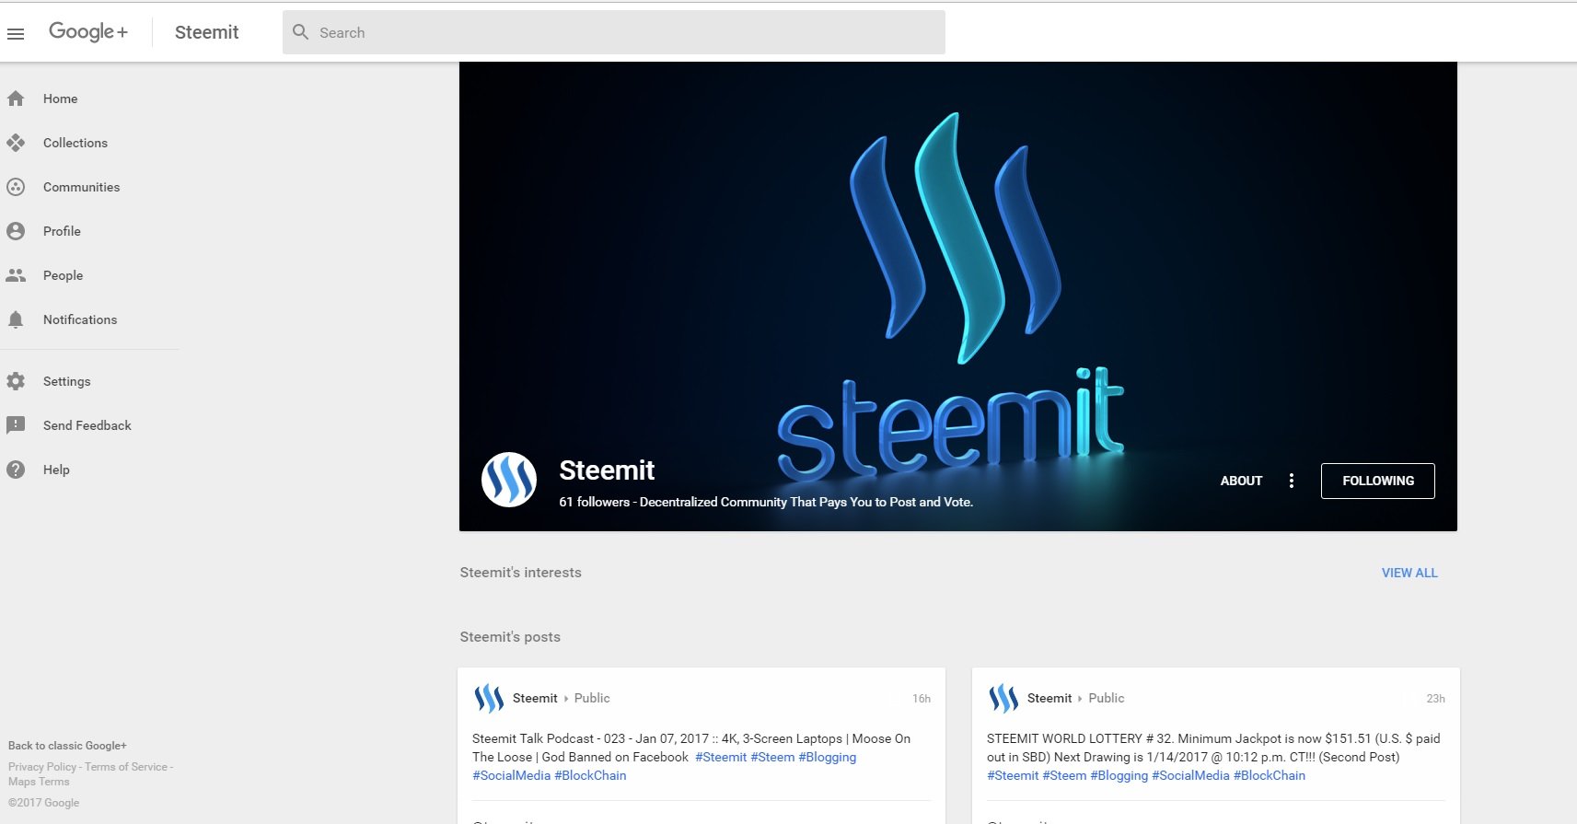Viewport: 1577px width, 824px height.
Task: Click the 61 followers text on cover
Action: click(595, 502)
